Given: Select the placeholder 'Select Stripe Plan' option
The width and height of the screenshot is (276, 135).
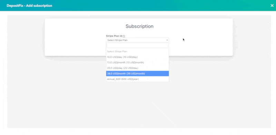Looking at the screenshot, I should tap(137, 52).
